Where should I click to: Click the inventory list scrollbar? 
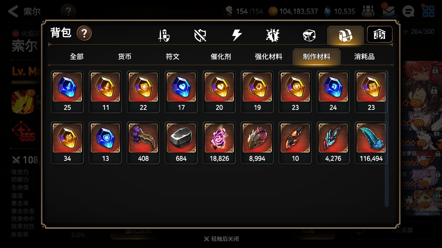click(x=387, y=139)
